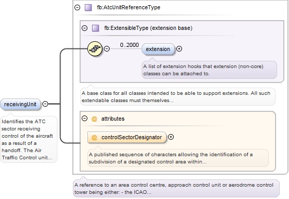This screenshot has width=289, height=199.
Task: Collapse the sequence compositor children
Action: point(107,48)
